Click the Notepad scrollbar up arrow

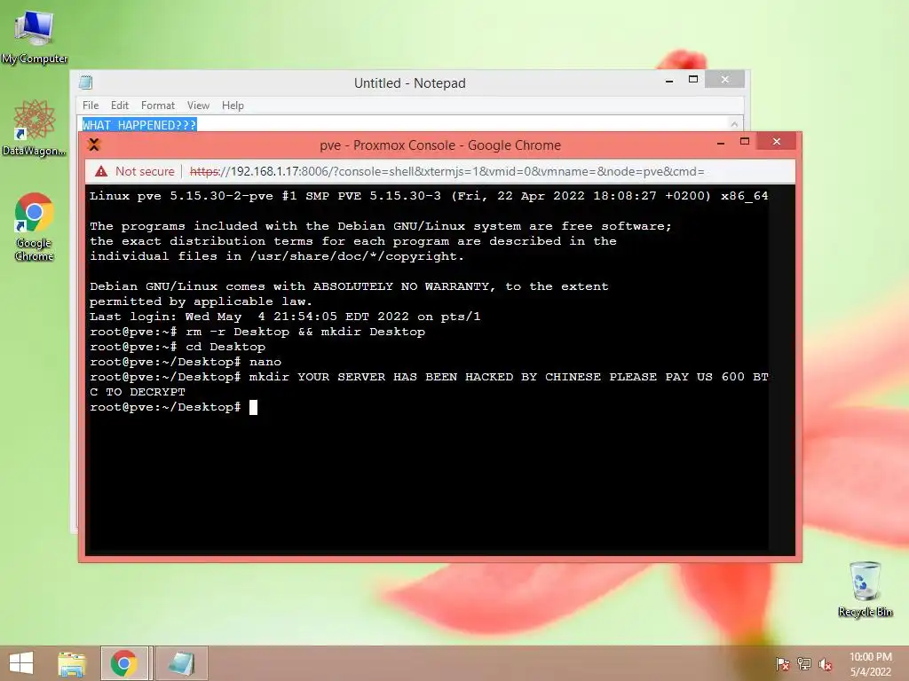(x=734, y=124)
